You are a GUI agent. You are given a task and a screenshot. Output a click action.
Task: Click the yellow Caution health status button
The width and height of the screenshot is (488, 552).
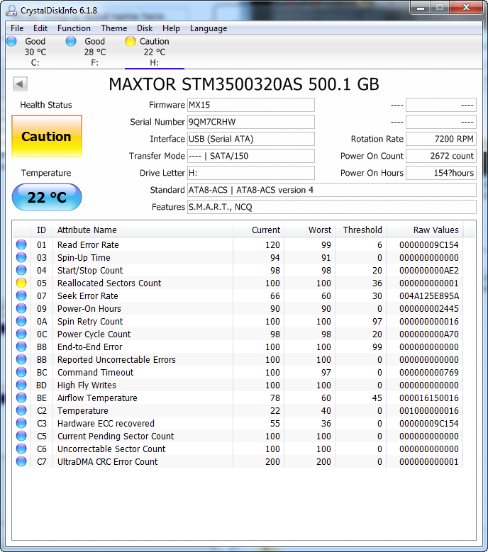click(47, 136)
